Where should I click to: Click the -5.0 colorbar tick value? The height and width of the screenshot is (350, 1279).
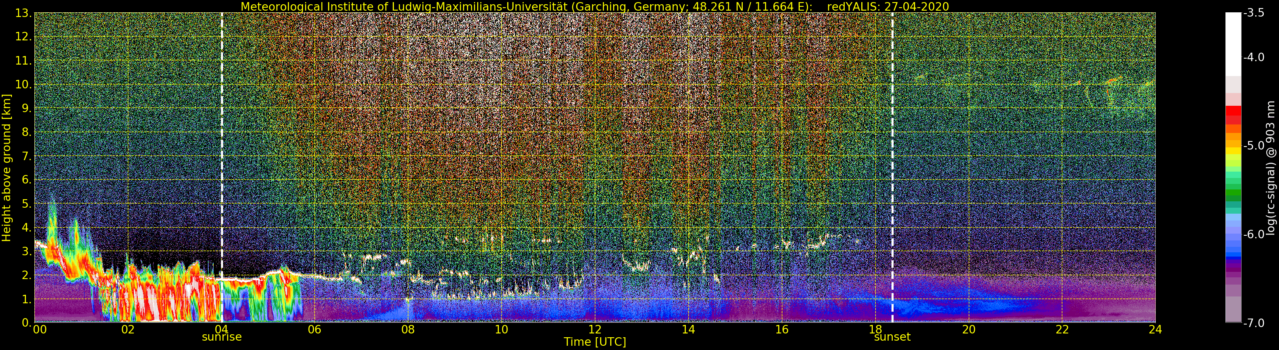1254,146
